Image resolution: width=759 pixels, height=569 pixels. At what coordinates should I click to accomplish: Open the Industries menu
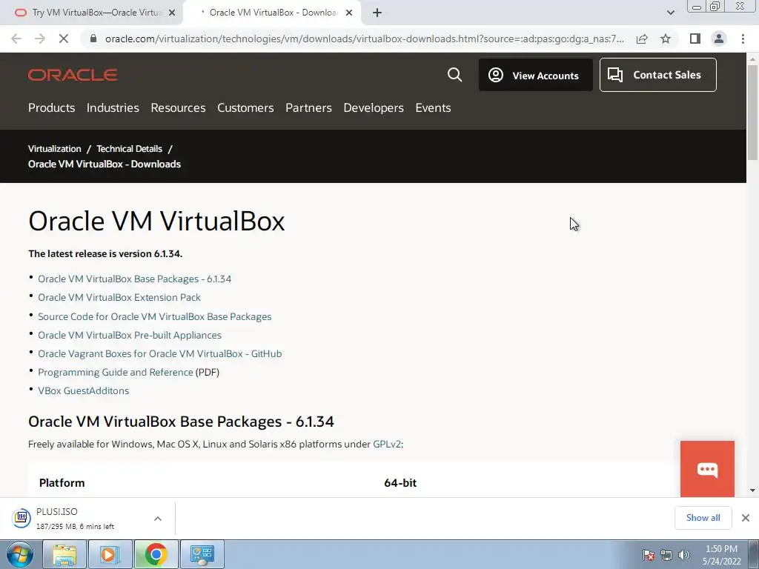[x=113, y=107]
